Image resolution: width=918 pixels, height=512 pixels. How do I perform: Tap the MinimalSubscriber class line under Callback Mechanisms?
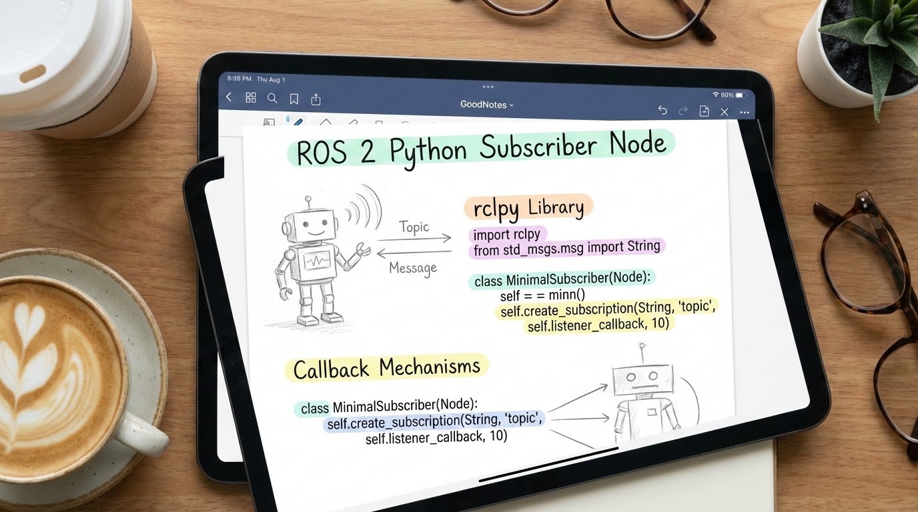(390, 406)
